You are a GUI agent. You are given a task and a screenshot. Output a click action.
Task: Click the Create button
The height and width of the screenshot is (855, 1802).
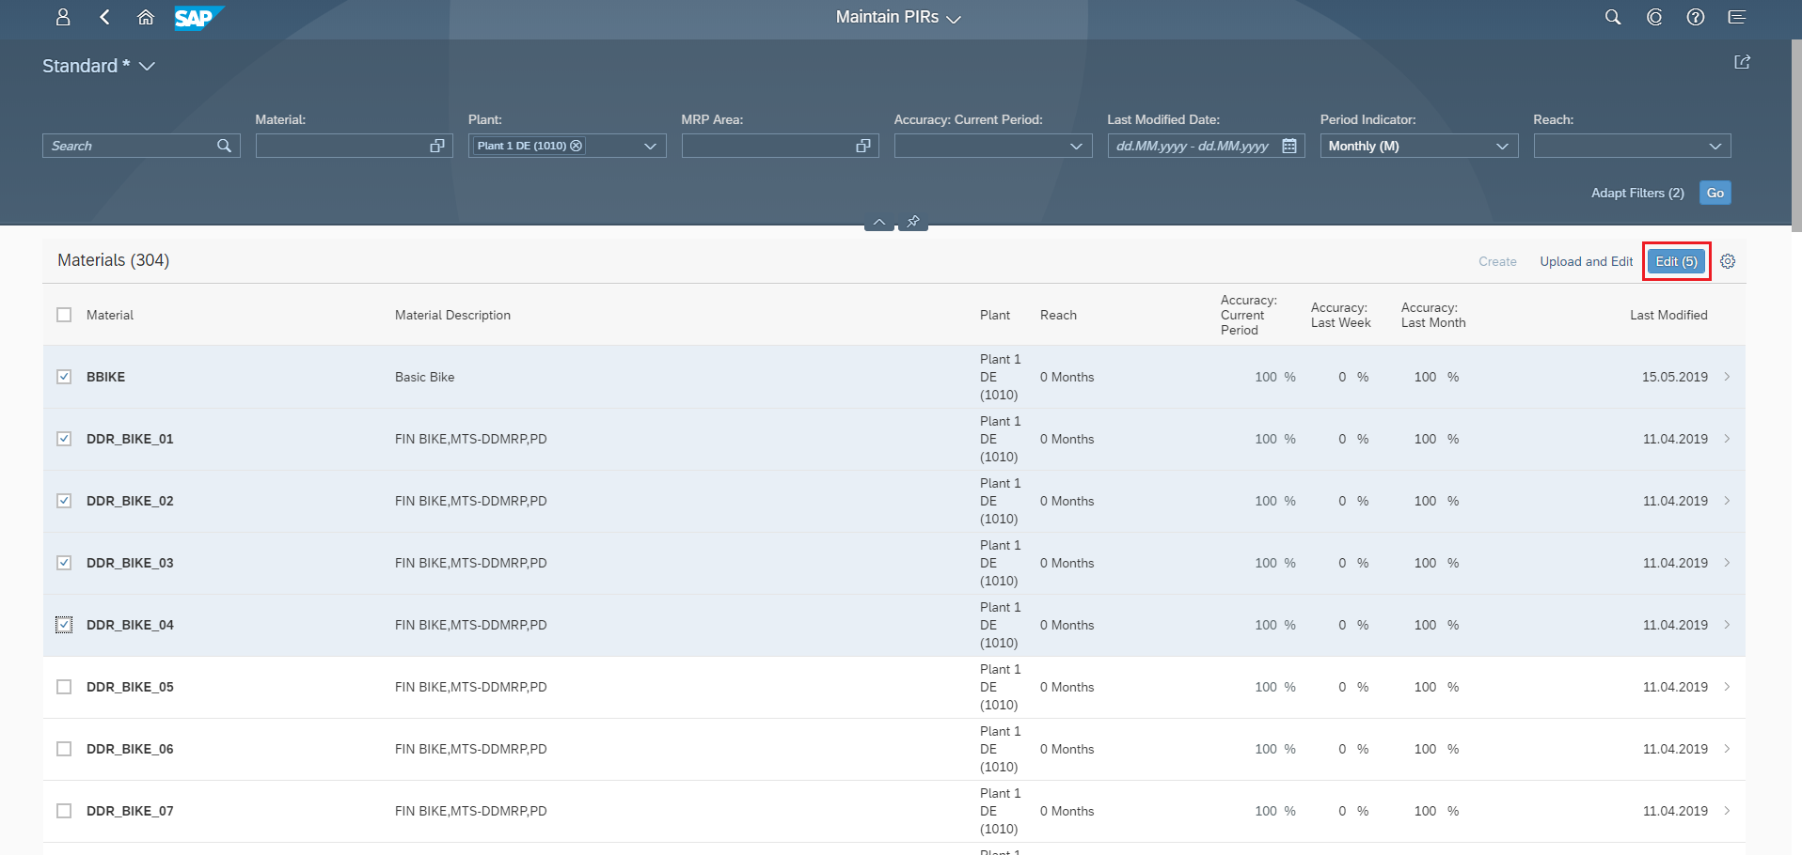[1497, 261]
